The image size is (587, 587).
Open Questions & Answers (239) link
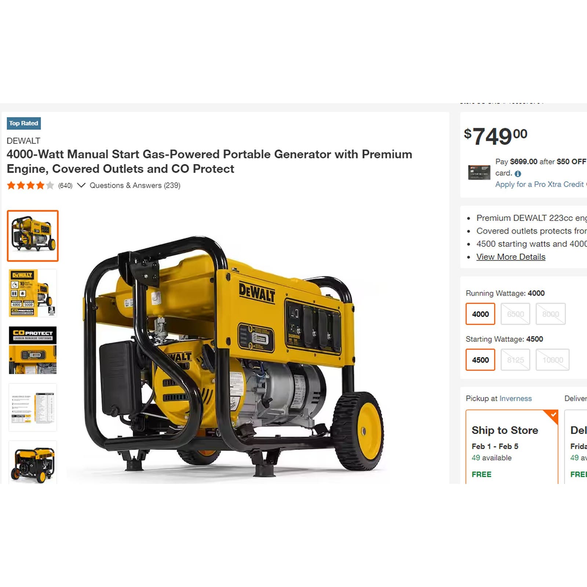[135, 185]
